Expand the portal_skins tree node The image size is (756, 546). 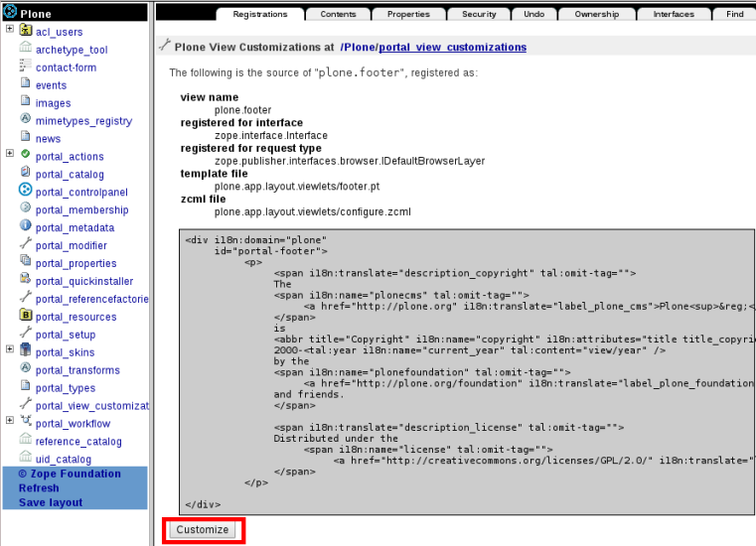[9, 350]
